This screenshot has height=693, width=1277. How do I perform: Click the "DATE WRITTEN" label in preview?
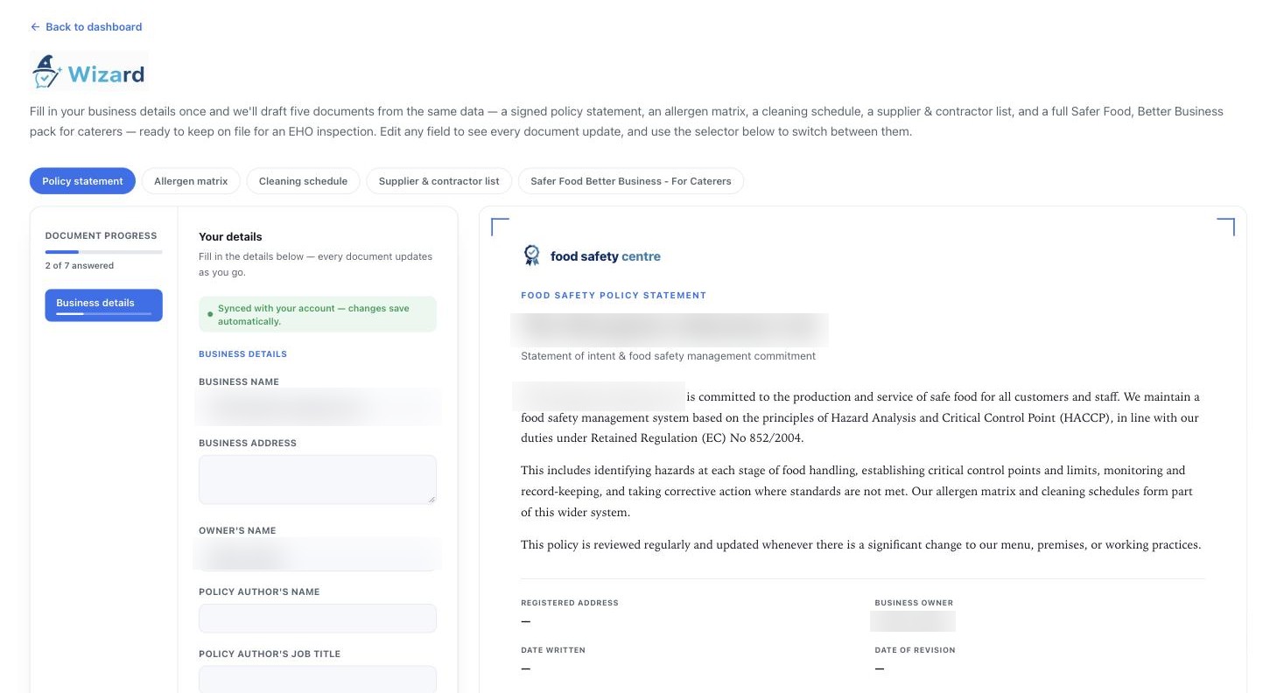[x=553, y=650]
